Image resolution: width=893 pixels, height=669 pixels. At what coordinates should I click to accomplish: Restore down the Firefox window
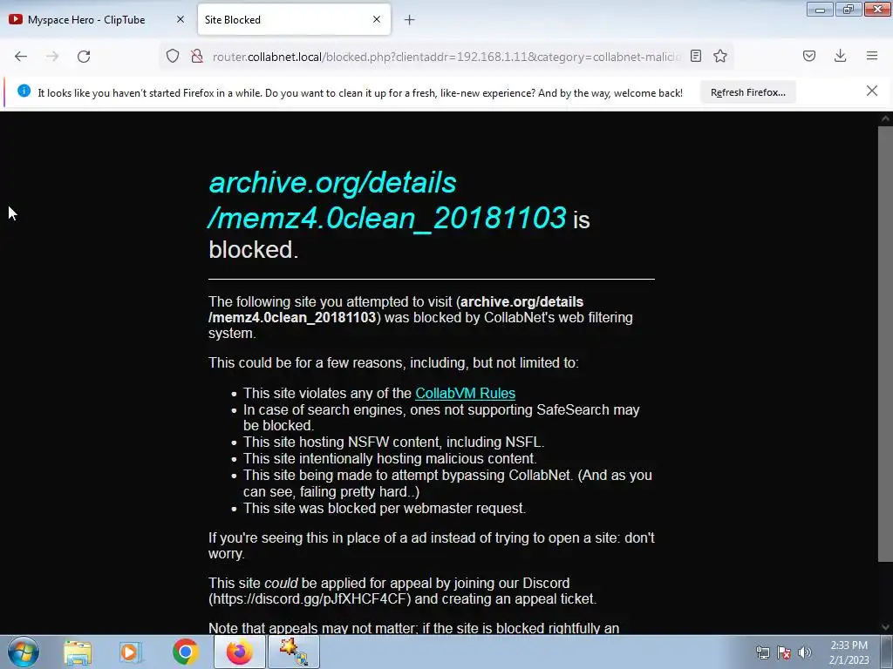[x=849, y=10]
